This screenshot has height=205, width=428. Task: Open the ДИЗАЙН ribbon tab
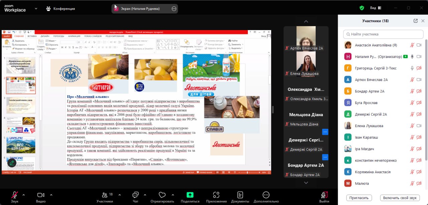[45, 36]
